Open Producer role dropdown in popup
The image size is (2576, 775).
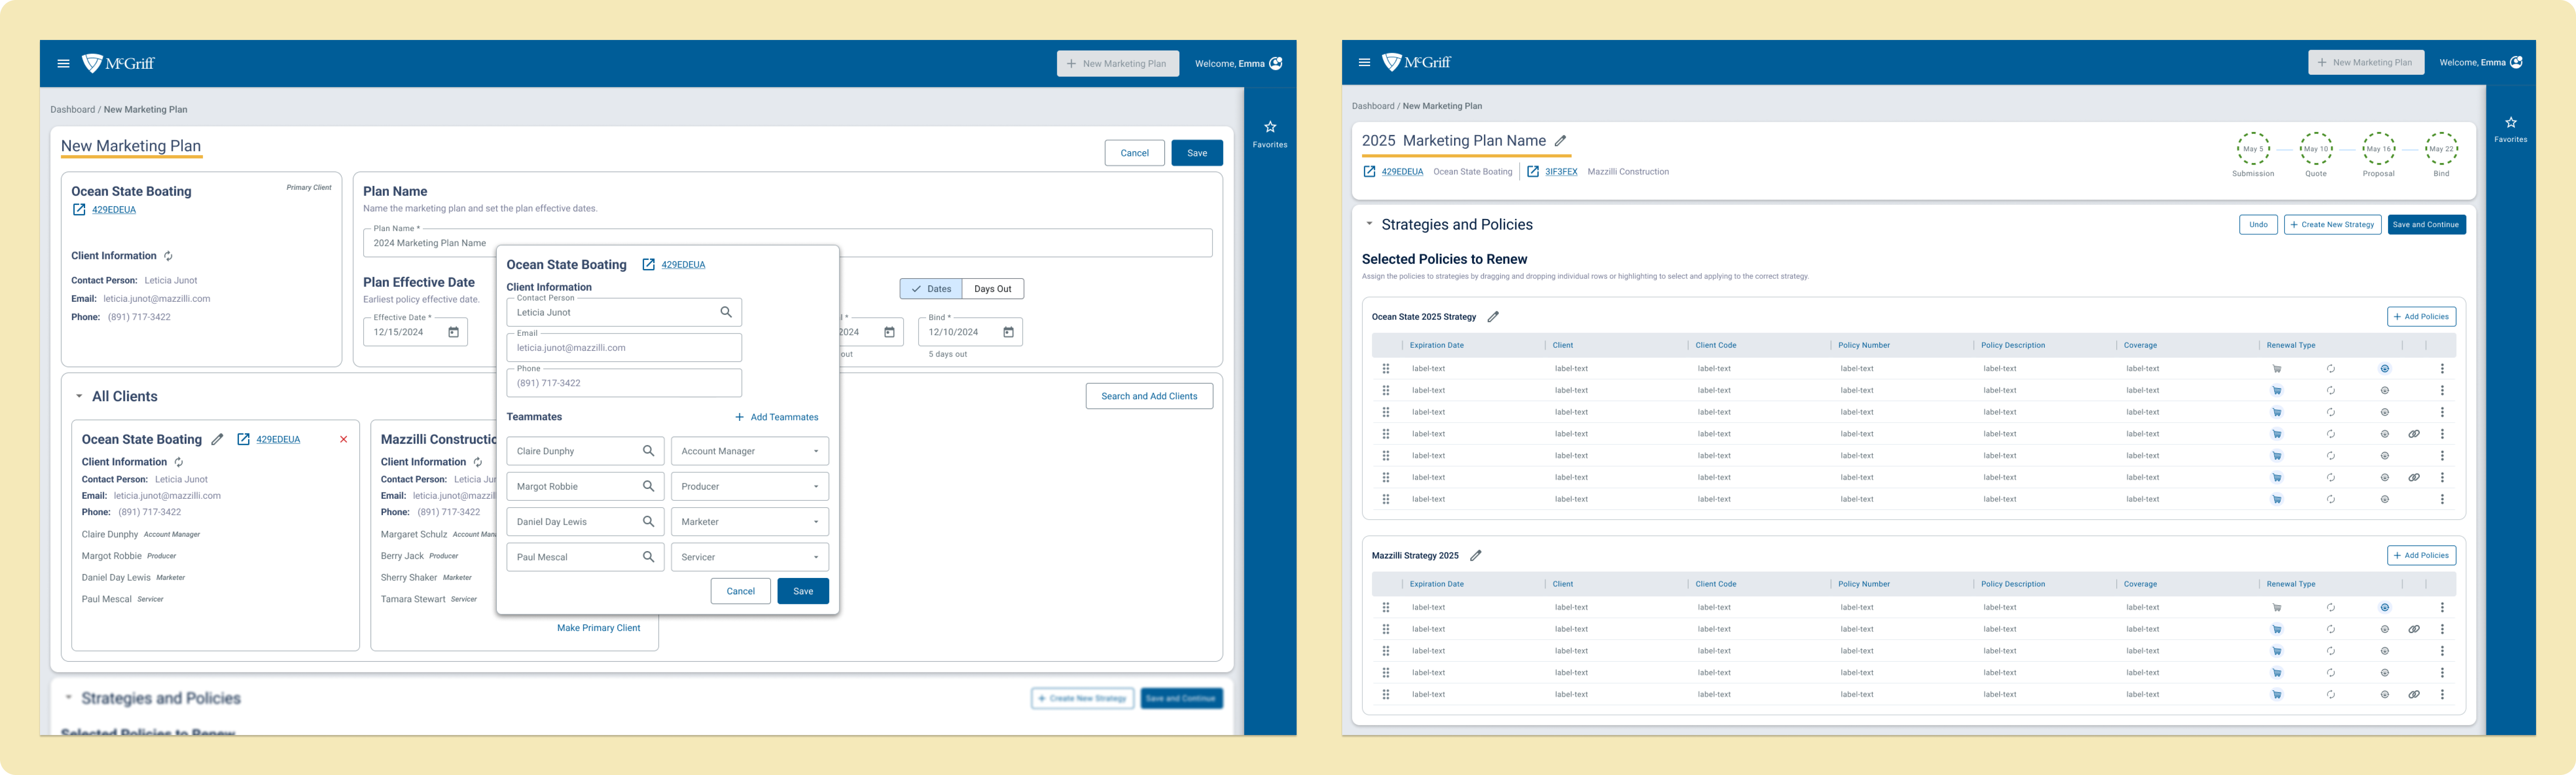click(749, 487)
